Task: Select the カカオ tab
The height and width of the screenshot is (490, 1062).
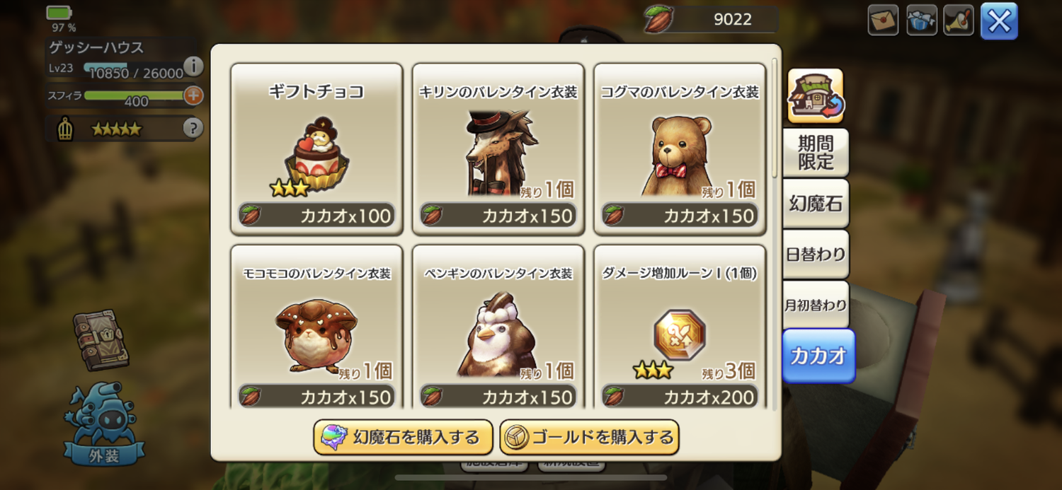Action: pyautogui.click(x=818, y=356)
